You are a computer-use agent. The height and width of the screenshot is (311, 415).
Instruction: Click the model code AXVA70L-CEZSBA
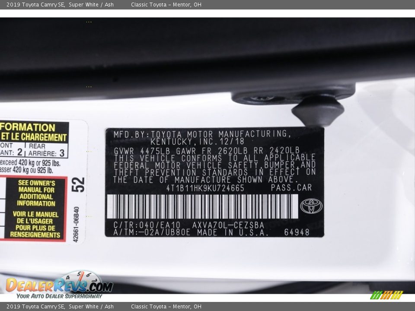click(x=228, y=225)
